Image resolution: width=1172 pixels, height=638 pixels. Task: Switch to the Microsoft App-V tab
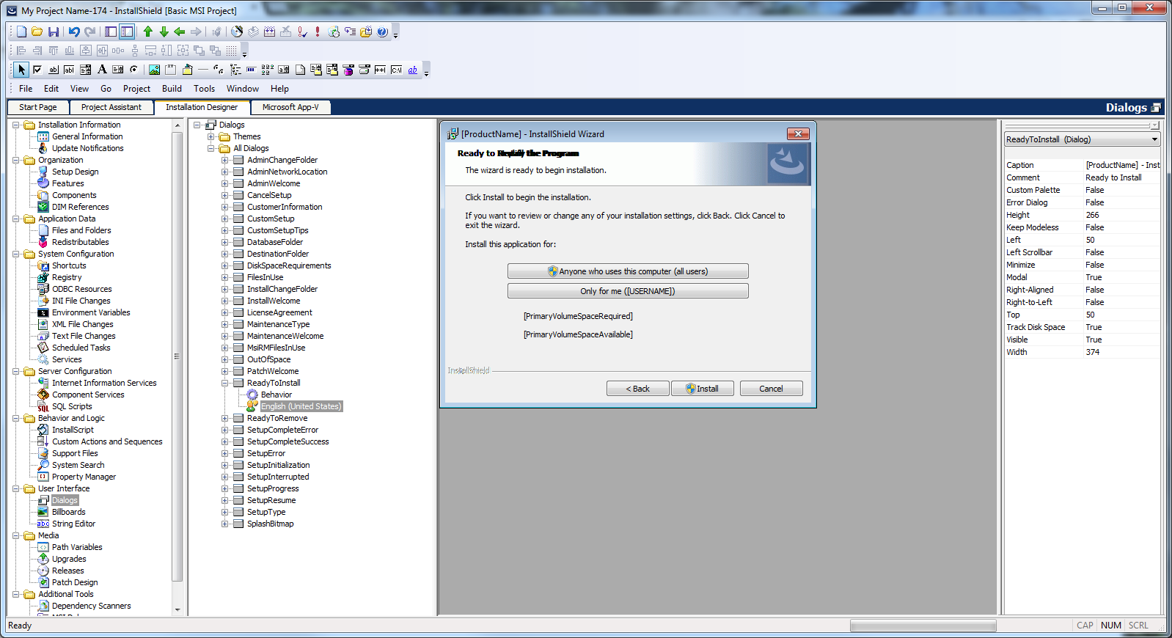point(290,107)
